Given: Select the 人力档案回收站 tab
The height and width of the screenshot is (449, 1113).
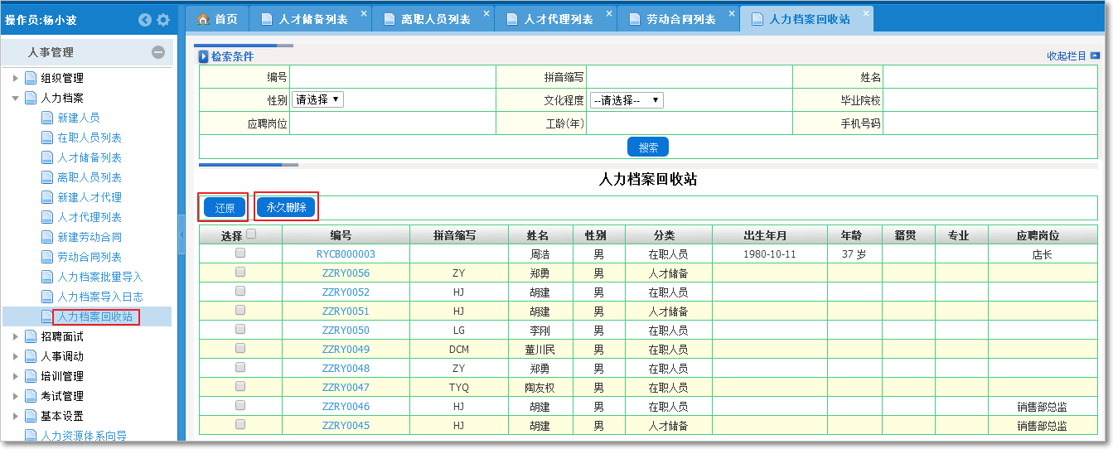Looking at the screenshot, I should click(807, 19).
